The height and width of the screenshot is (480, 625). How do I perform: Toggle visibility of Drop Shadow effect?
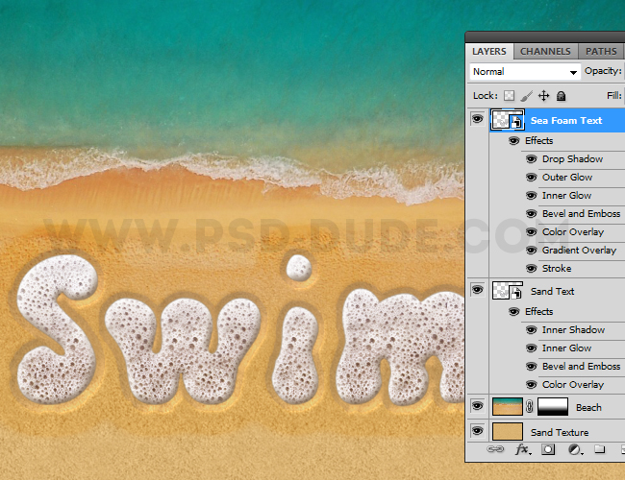pyautogui.click(x=531, y=159)
